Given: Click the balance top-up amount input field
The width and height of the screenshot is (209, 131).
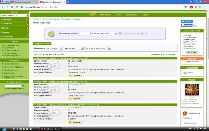Looking at the screenshot, I should (85, 34).
